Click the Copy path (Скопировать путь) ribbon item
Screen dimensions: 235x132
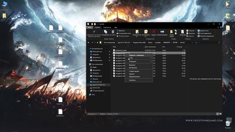pos(124,33)
